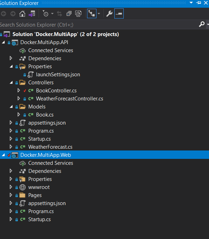
Task: Select Web Connected Services item
Action: [x=51, y=163]
